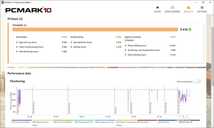Click the Video Conferencing marker in chart
This screenshot has height=128, width=214.
pyautogui.click(x=18, y=105)
